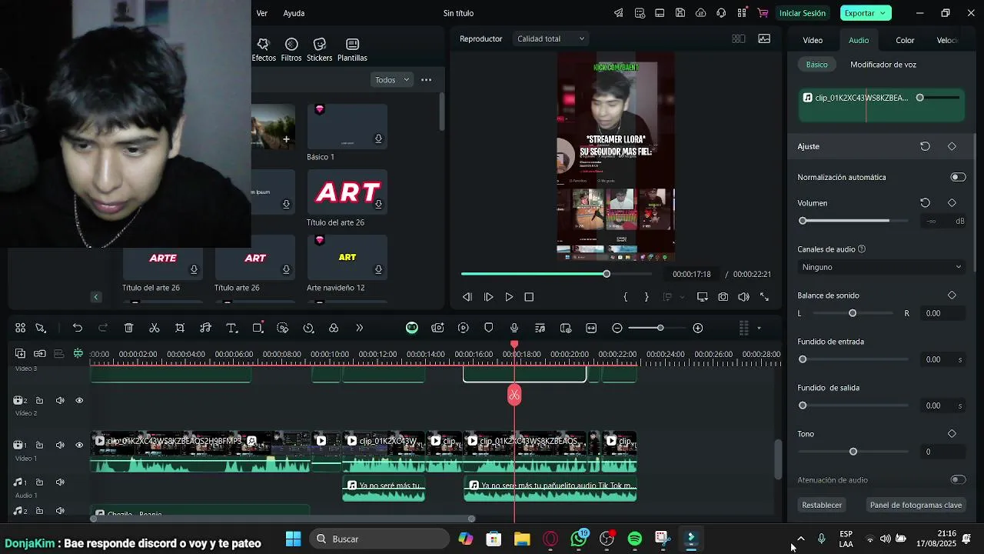
Task: Click the Iniciar Sesión button
Action: (803, 13)
